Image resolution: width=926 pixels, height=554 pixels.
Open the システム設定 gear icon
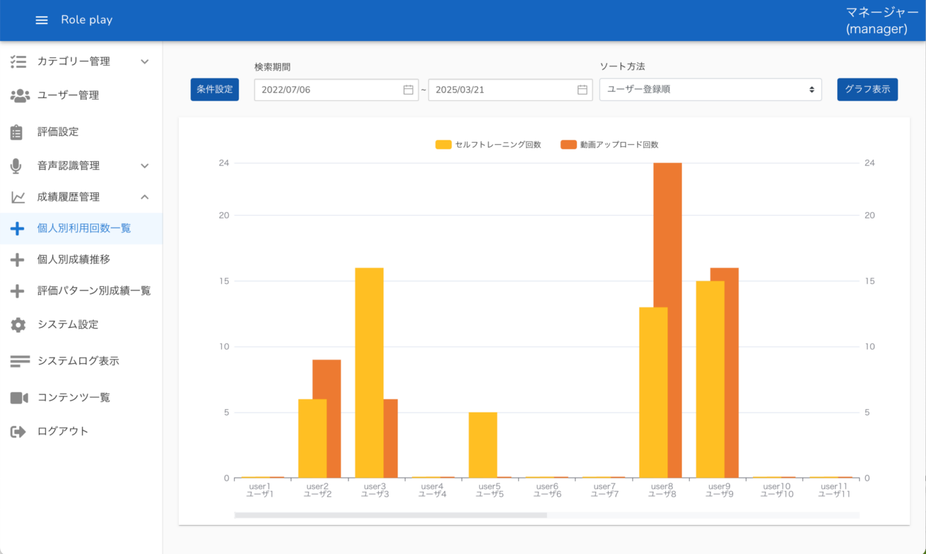point(17,325)
